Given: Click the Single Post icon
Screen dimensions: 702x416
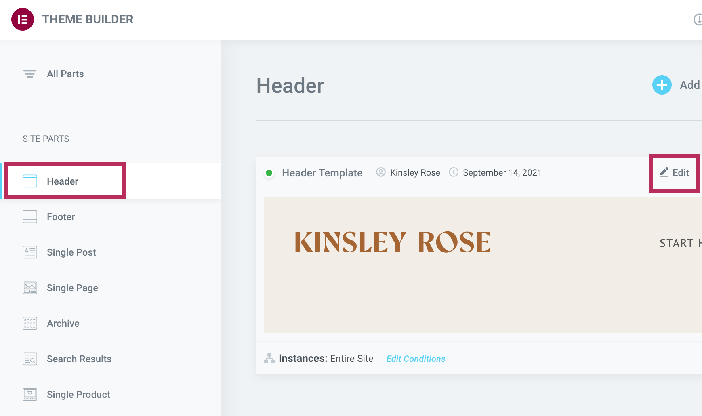Looking at the screenshot, I should (29, 252).
